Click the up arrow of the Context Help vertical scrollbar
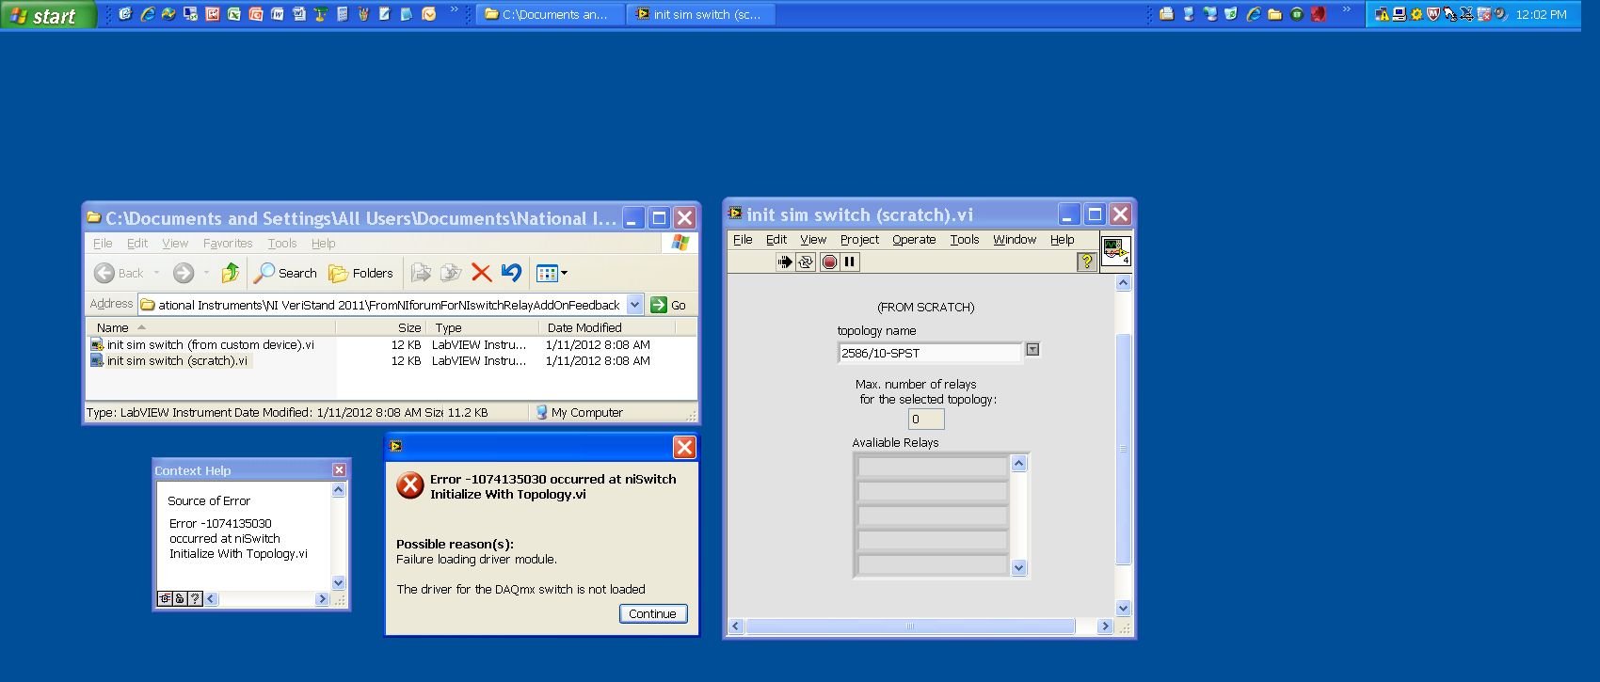This screenshot has height=682, width=1600. [x=339, y=490]
